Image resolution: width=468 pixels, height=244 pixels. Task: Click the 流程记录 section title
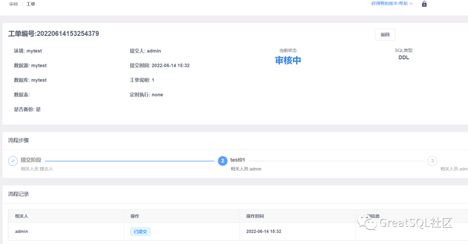click(19, 194)
